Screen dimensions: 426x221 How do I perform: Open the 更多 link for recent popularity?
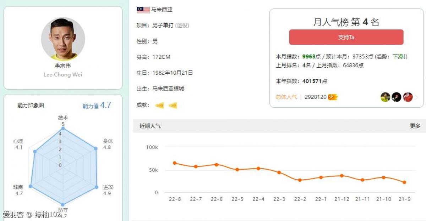(415, 126)
